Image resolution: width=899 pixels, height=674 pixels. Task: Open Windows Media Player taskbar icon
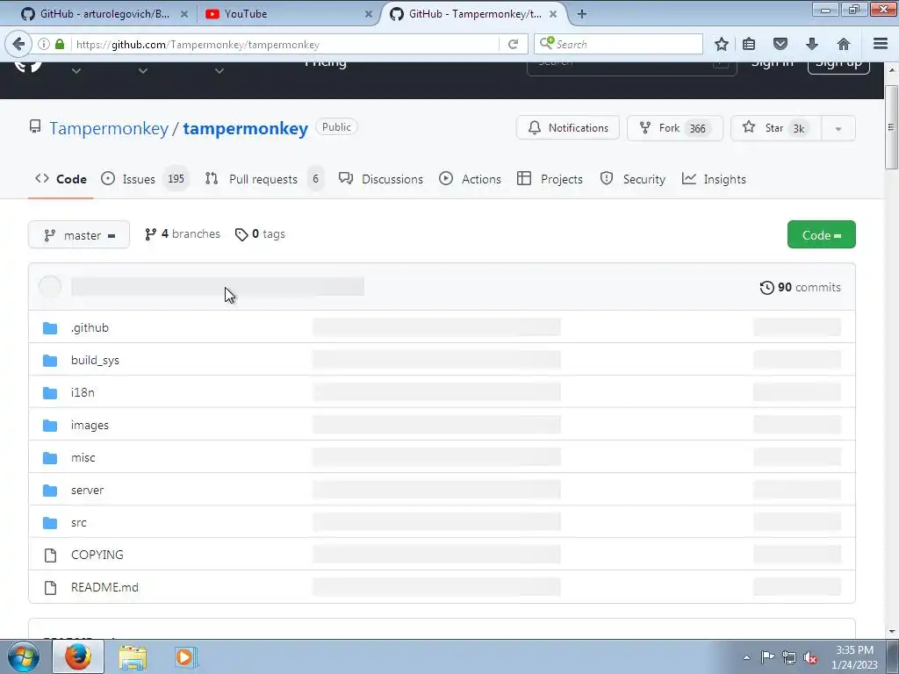pos(184,656)
